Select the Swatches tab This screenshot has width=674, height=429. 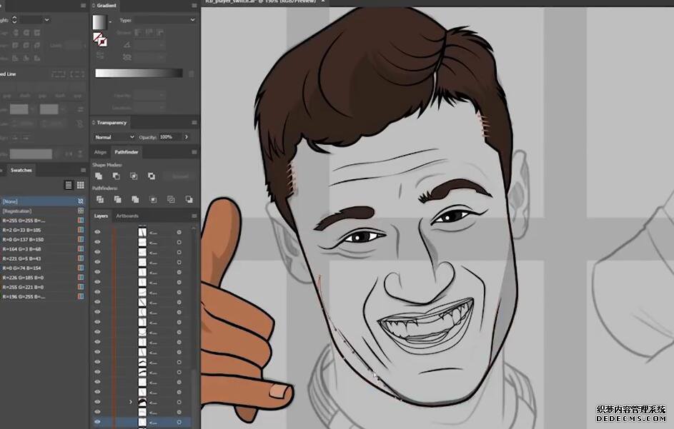point(21,171)
